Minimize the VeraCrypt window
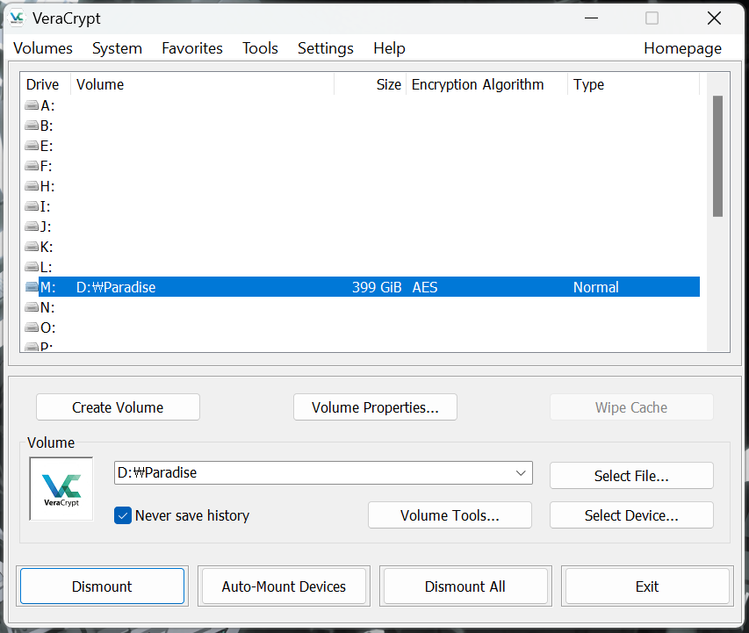The image size is (749, 633). [591, 18]
